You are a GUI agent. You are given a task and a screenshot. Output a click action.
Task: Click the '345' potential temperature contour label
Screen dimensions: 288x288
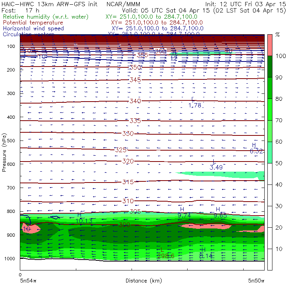point(135,80)
